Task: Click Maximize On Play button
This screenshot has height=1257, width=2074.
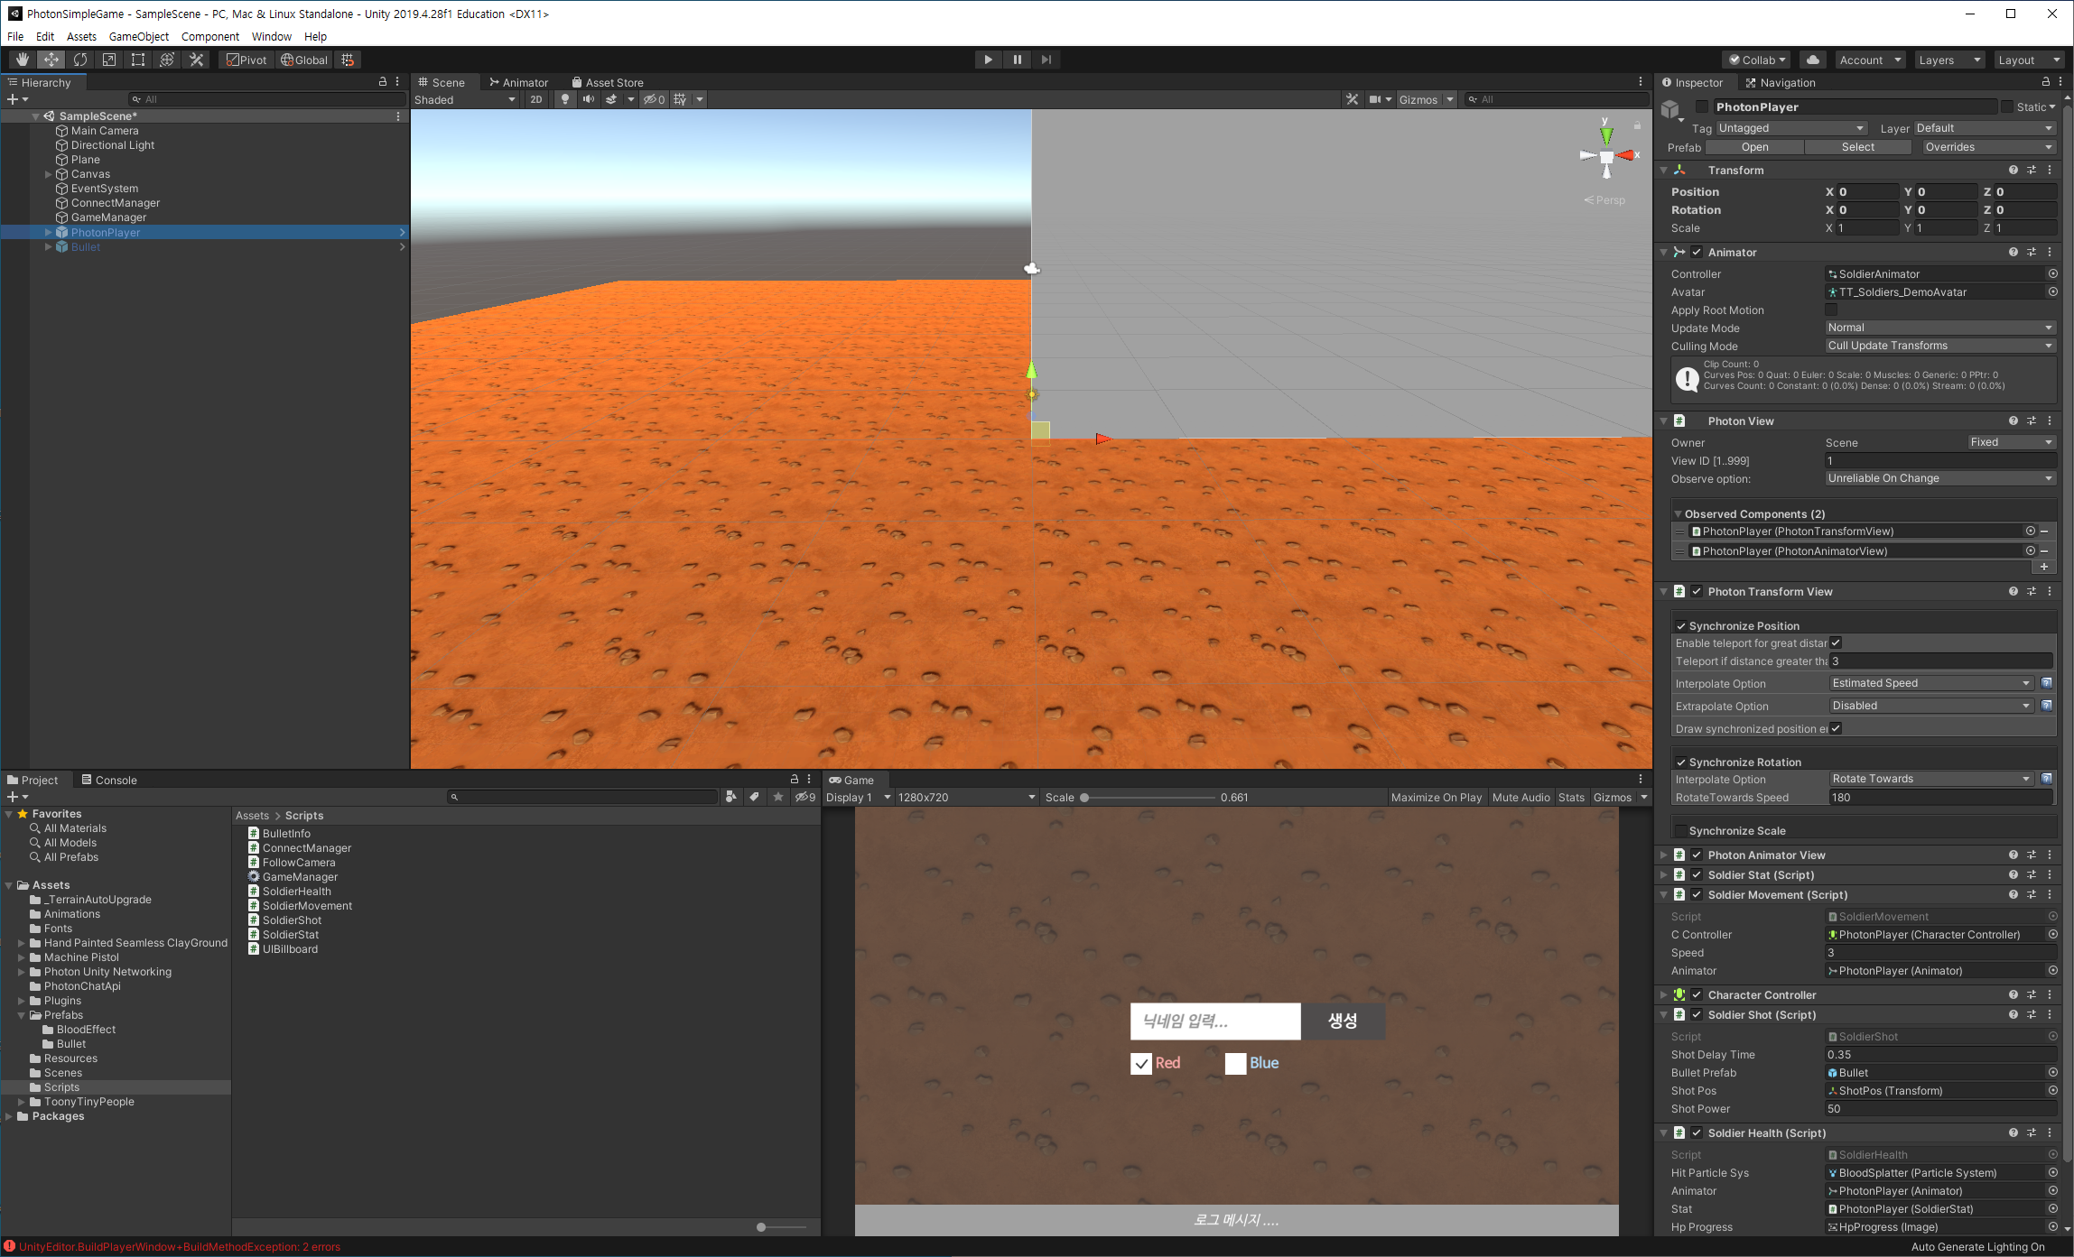Action: click(1436, 798)
